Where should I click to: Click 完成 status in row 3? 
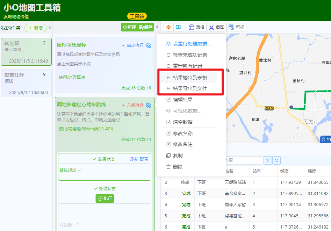tap(186, 193)
